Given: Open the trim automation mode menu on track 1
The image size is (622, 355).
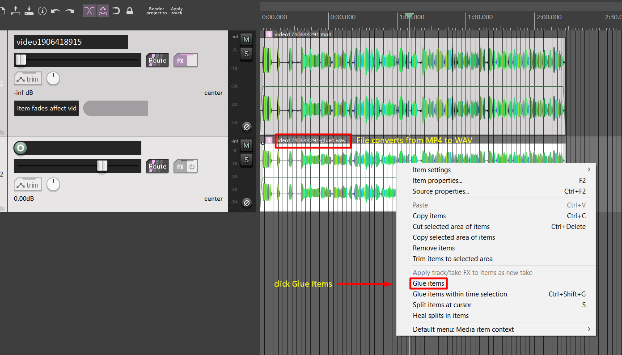Looking at the screenshot, I should click(28, 79).
